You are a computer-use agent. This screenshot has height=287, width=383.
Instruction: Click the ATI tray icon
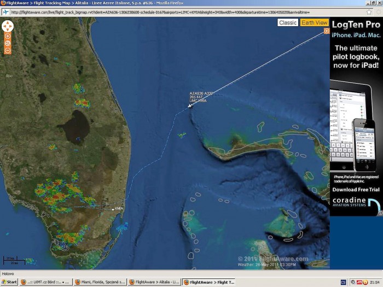[x=359, y=283]
